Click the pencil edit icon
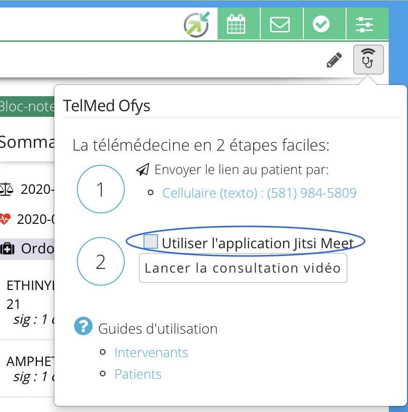The image size is (408, 412). coord(334,60)
